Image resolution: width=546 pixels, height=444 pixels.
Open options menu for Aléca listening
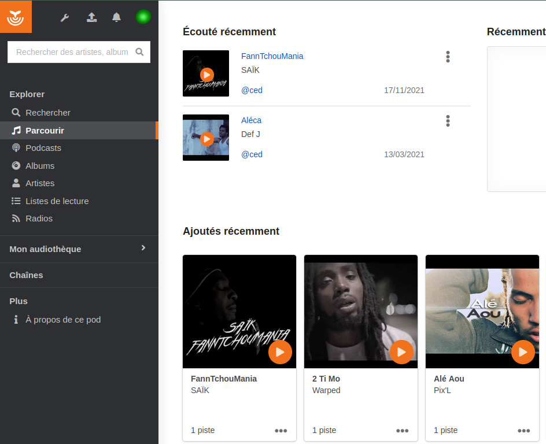point(448,121)
